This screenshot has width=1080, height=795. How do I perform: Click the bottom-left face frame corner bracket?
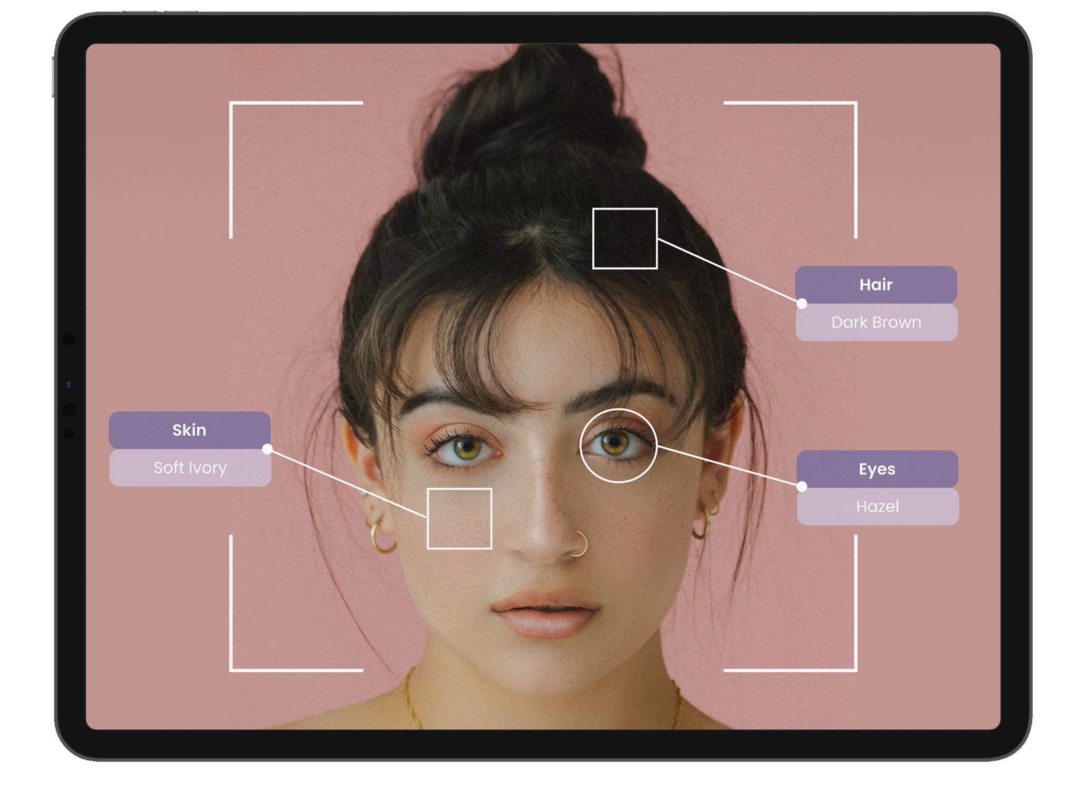point(232,669)
